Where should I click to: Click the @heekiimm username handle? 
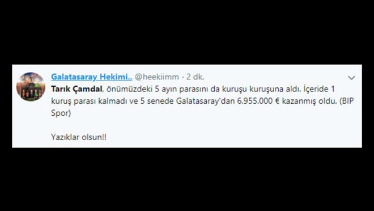coord(157,77)
